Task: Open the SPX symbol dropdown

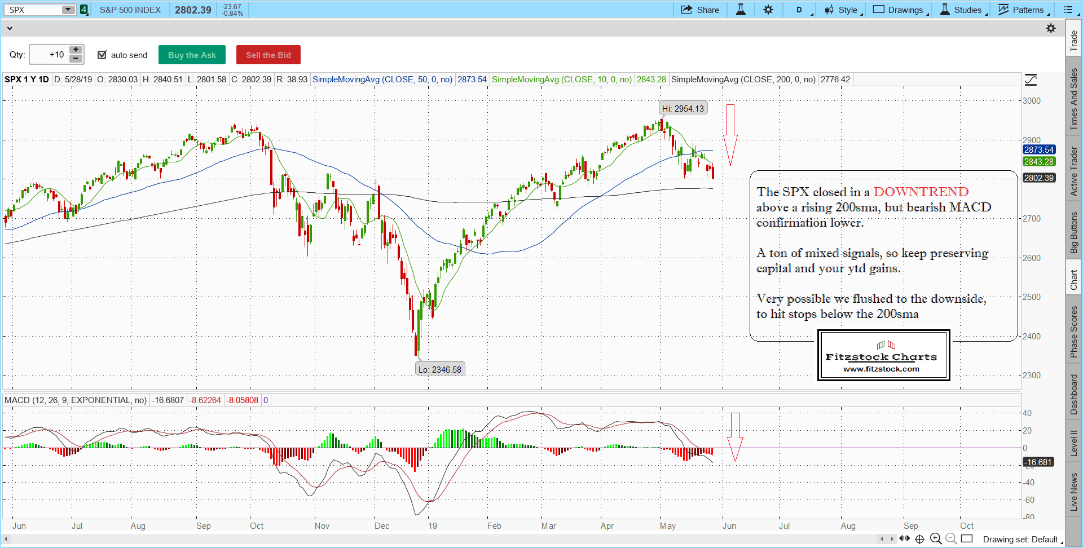Action: pos(68,10)
